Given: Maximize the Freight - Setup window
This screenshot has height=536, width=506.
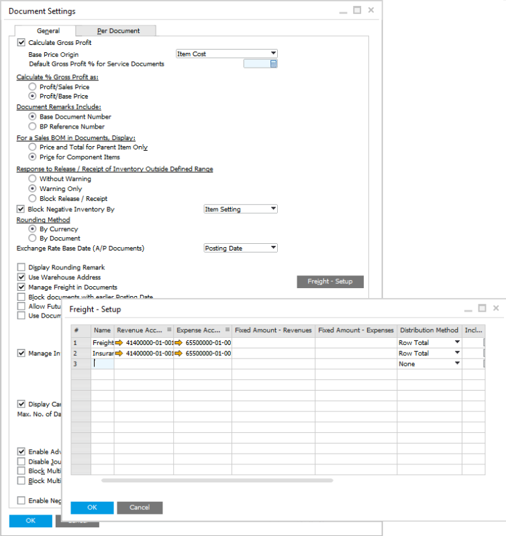Looking at the screenshot, I should [482, 308].
